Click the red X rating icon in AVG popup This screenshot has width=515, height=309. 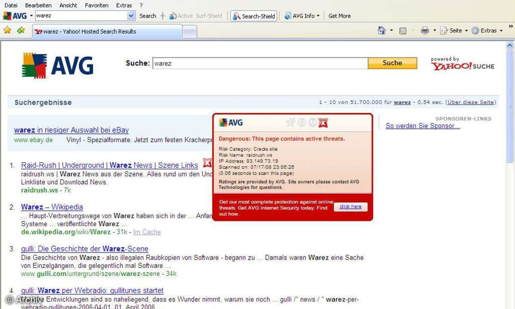click(323, 123)
